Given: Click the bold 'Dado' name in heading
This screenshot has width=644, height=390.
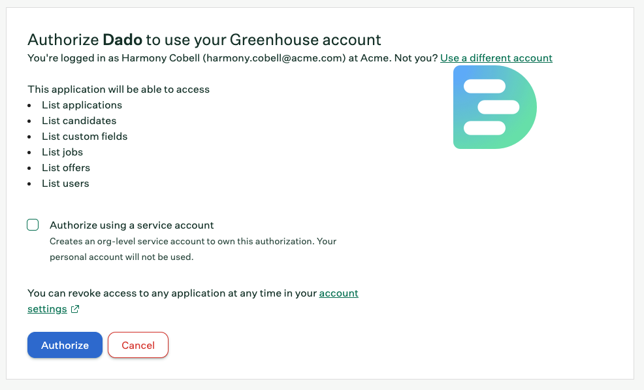Looking at the screenshot, I should point(122,40).
